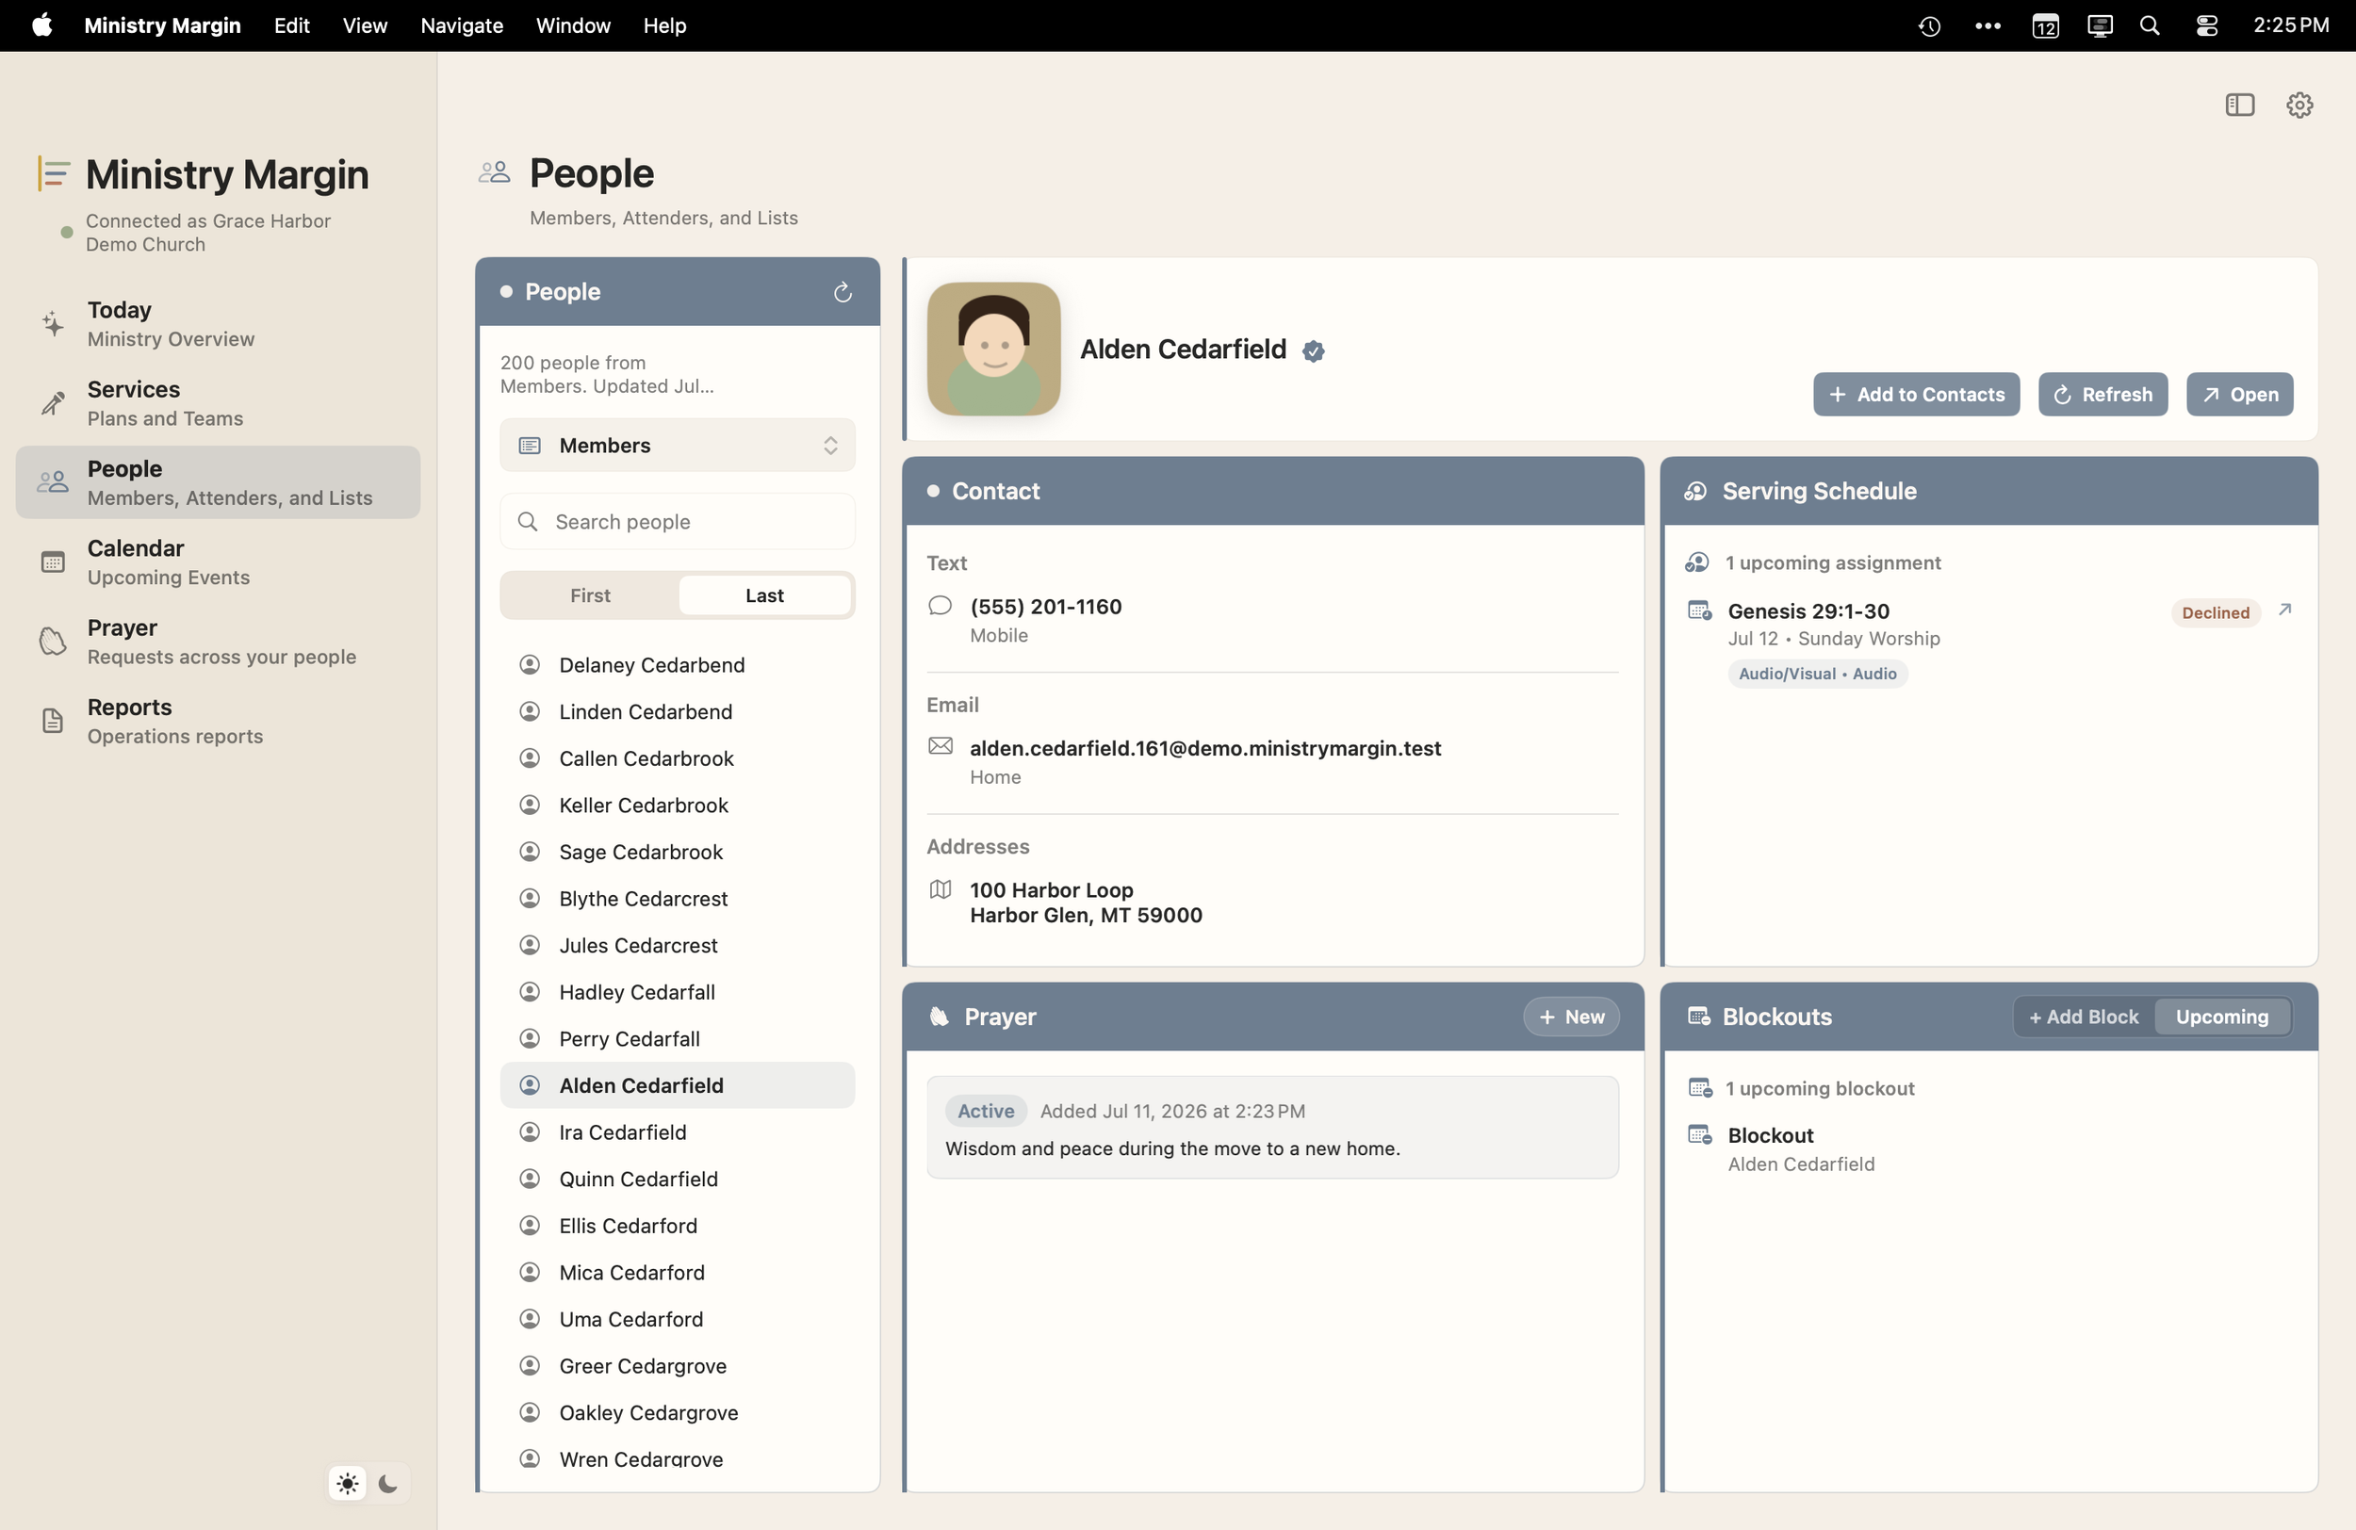2356x1530 pixels.
Task: Switch to light mode with sun toggle
Action: coord(348,1483)
